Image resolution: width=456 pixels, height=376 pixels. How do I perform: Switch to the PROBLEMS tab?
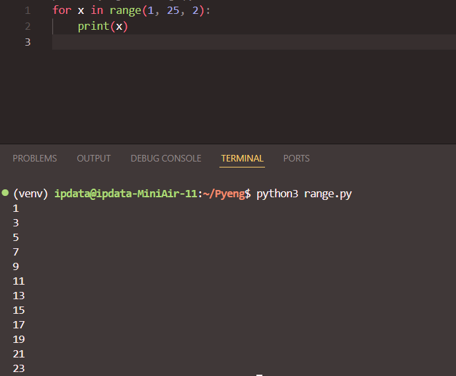[34, 158]
